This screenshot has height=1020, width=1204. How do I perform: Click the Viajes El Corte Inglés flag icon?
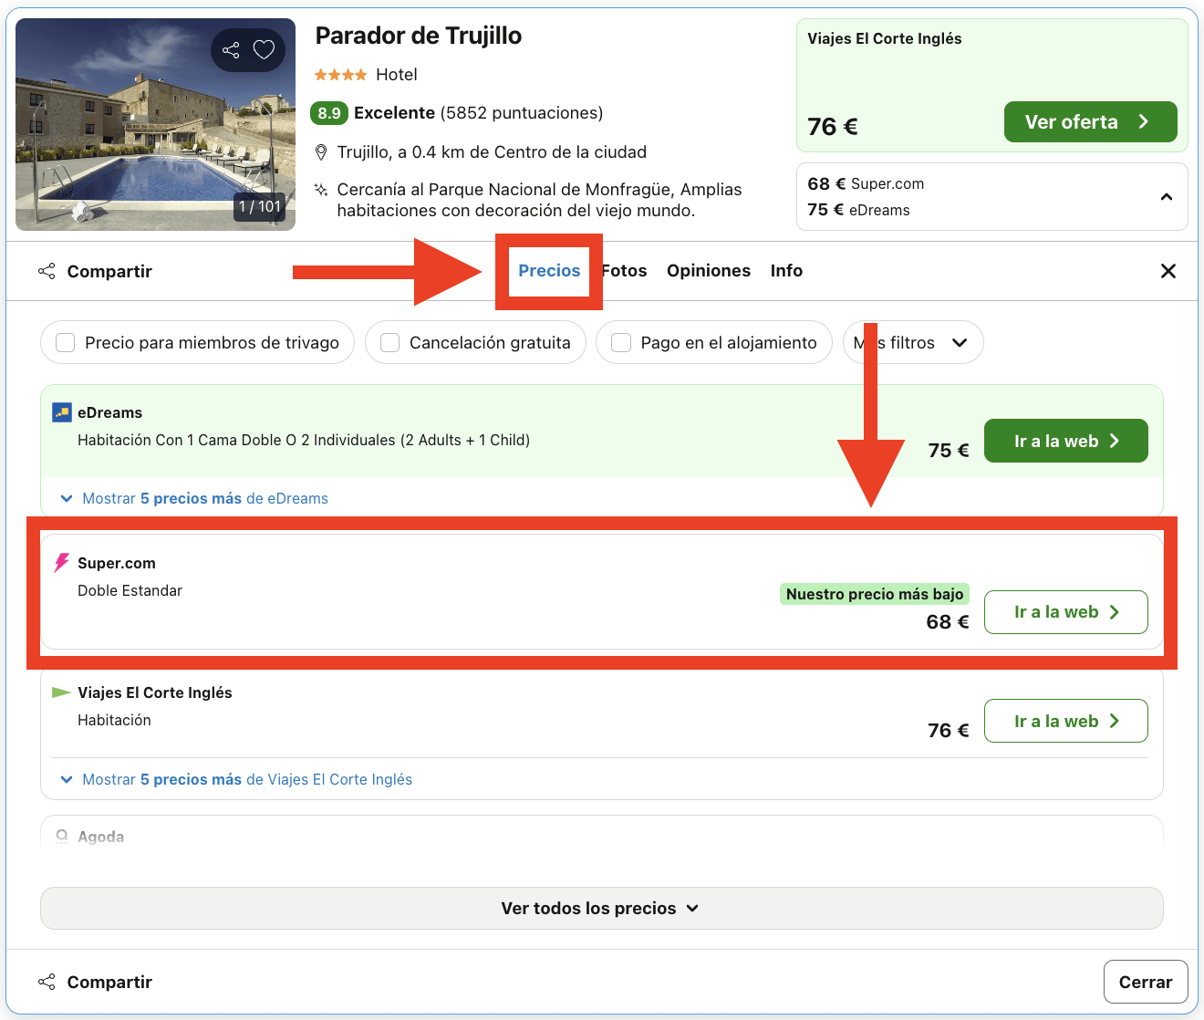[x=61, y=692]
